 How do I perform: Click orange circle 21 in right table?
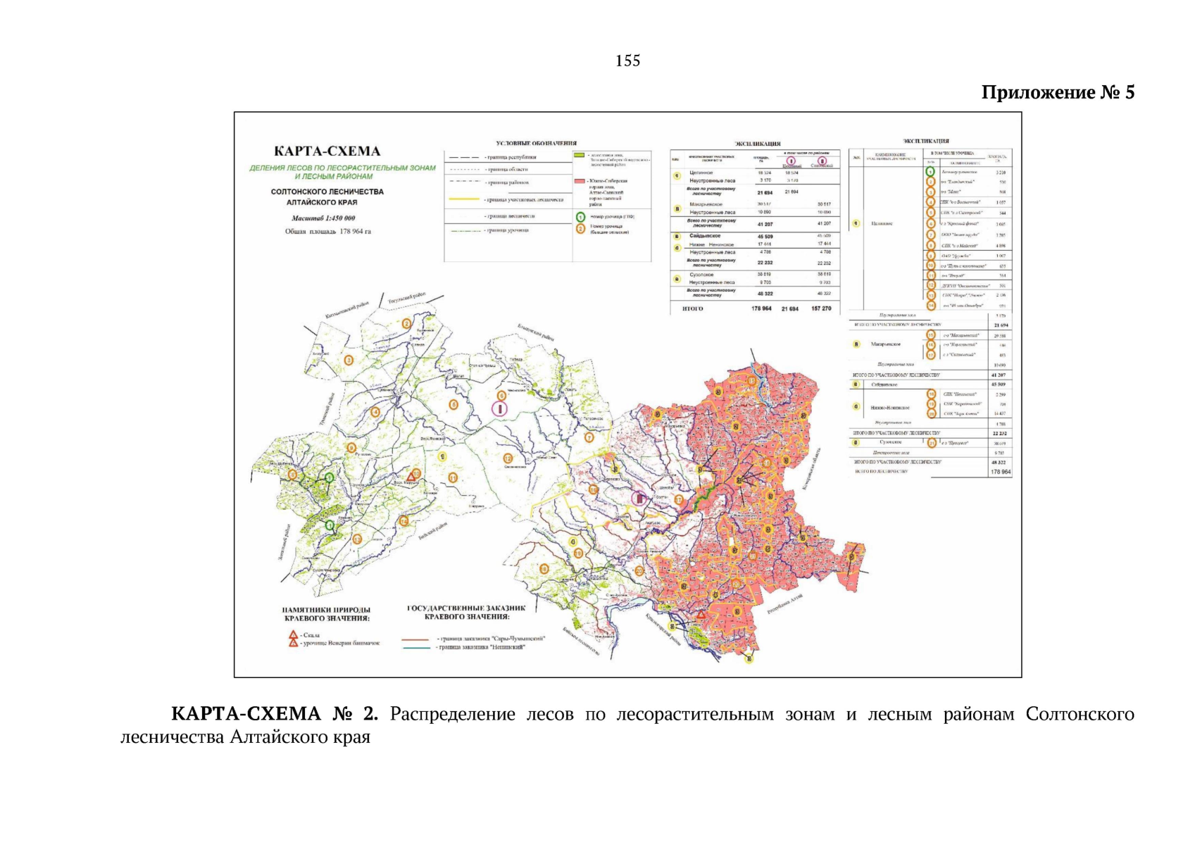(x=932, y=443)
